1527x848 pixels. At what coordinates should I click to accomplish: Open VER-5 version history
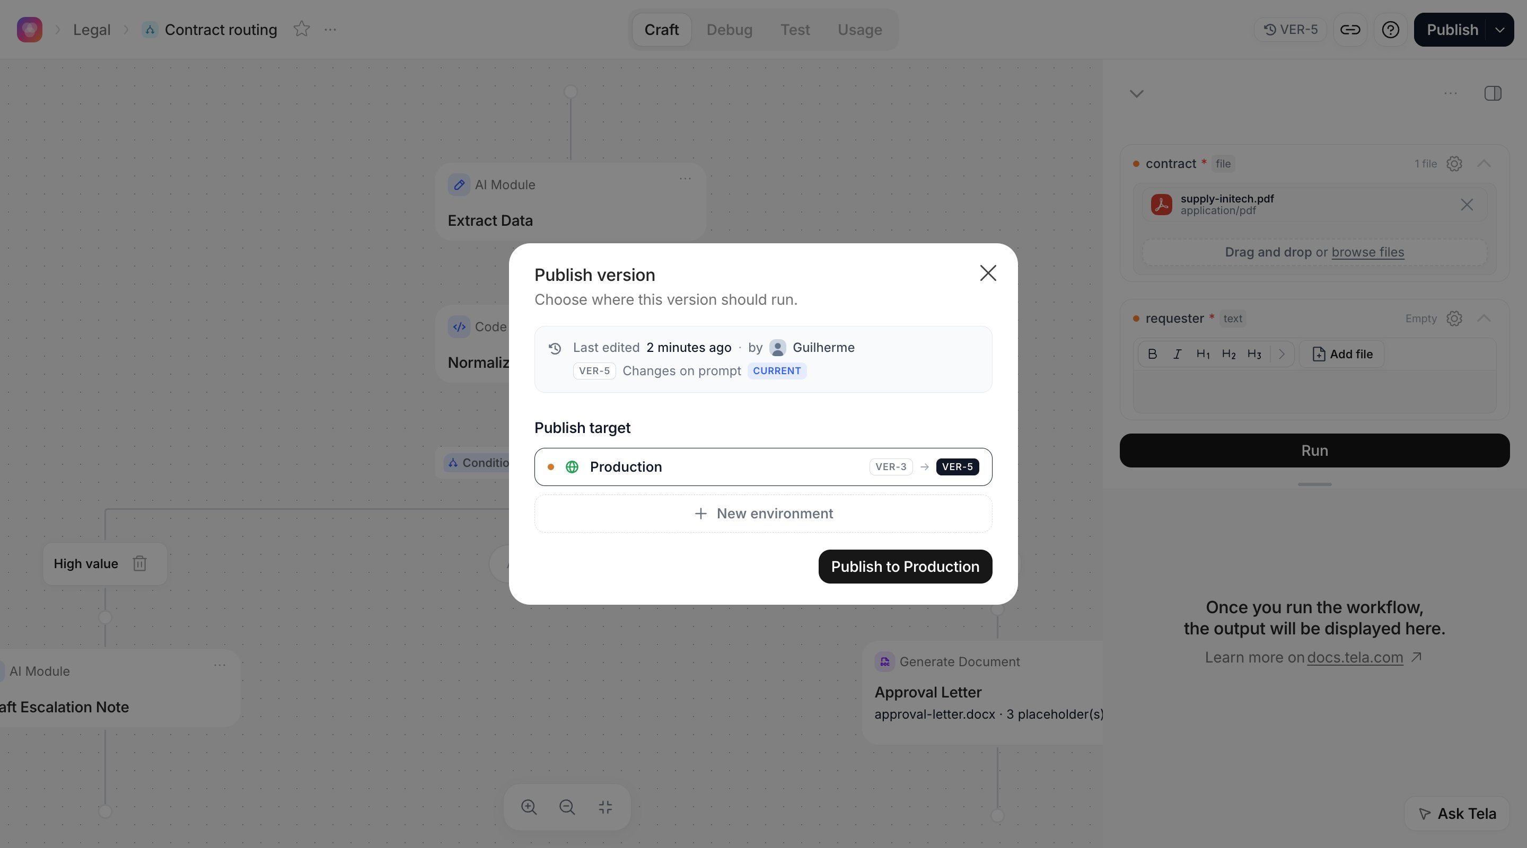point(1291,30)
